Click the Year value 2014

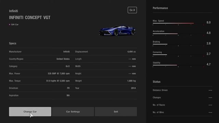click(x=133, y=88)
